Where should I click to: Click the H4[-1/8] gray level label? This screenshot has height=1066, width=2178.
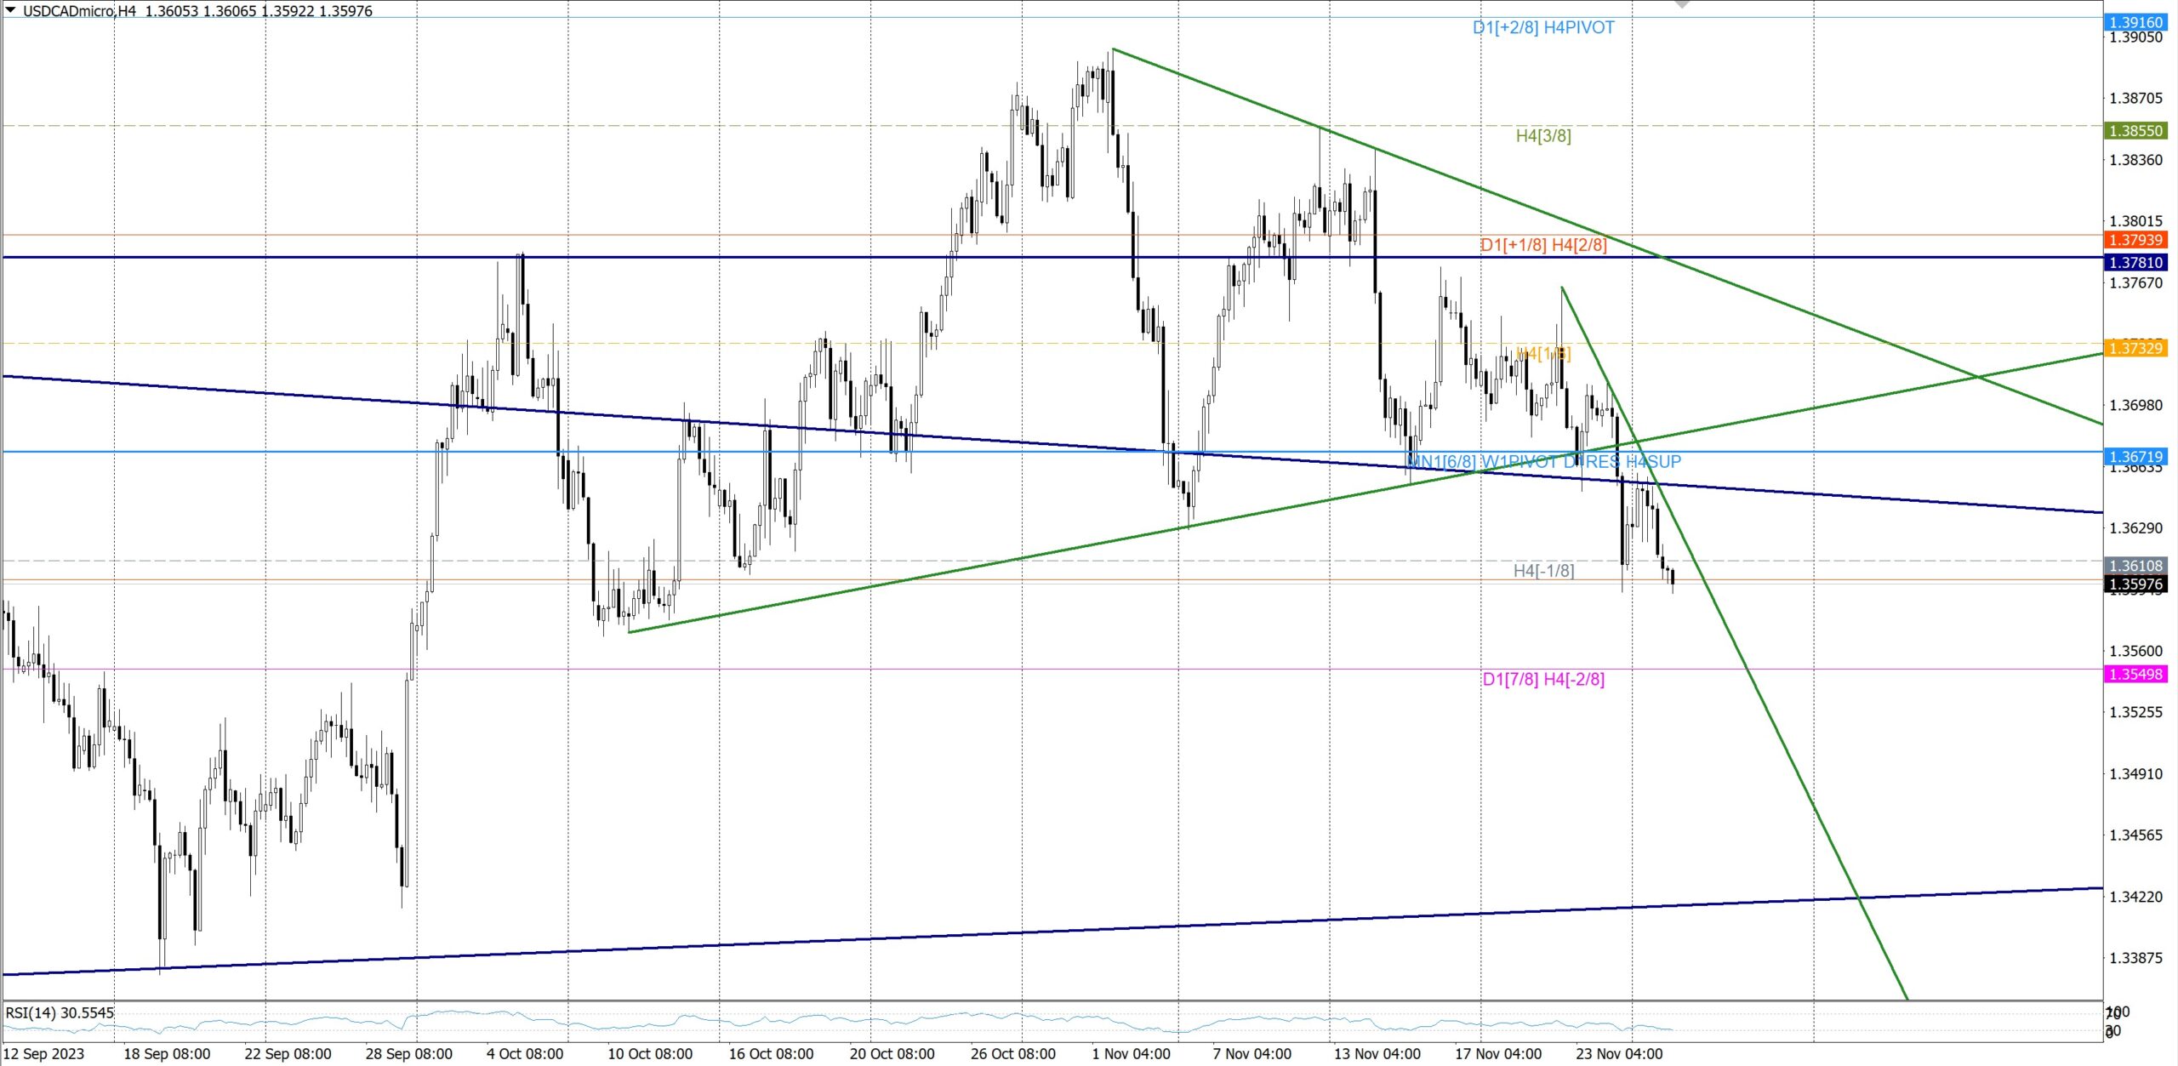(1543, 571)
